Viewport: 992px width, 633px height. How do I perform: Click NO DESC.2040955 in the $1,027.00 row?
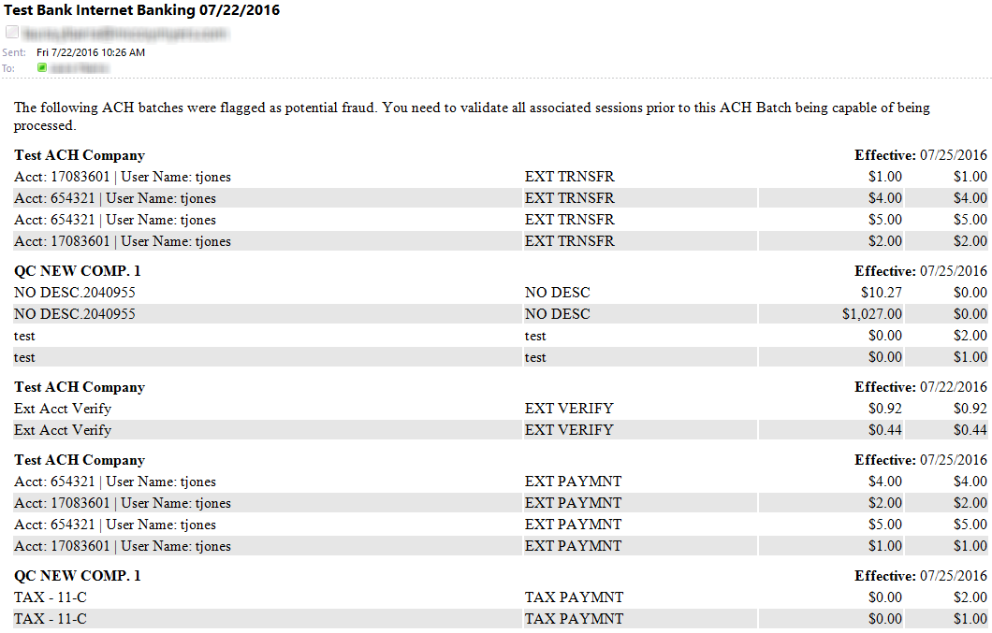[75, 314]
